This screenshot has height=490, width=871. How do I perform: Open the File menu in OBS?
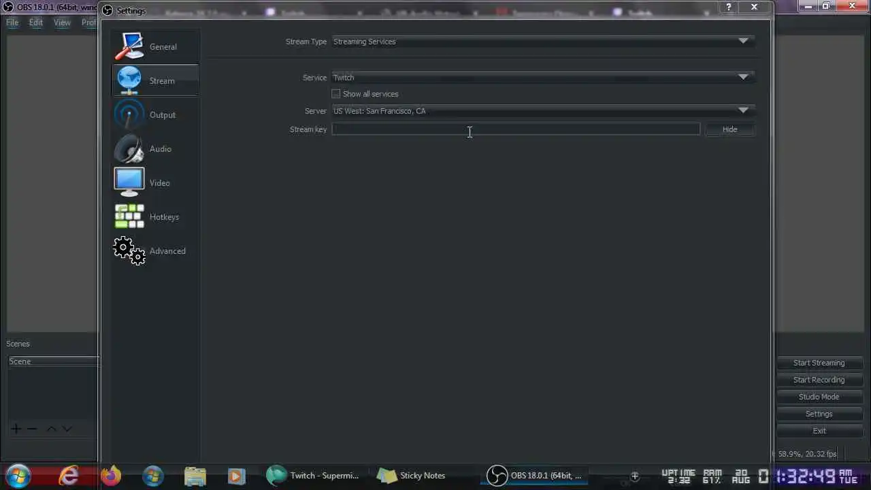click(x=12, y=22)
